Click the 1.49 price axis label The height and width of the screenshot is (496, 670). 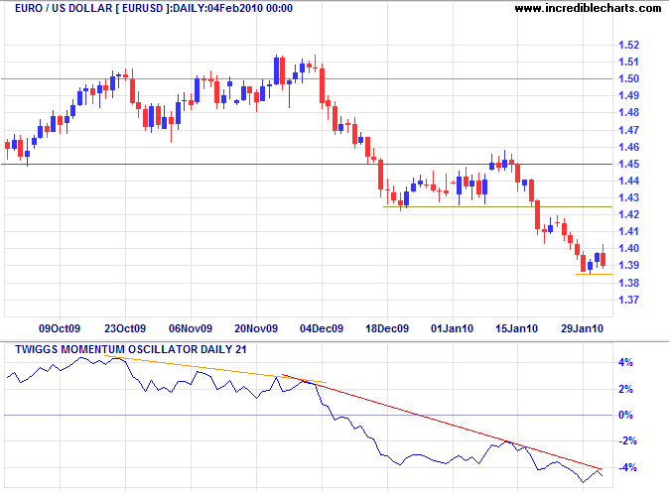tap(629, 95)
